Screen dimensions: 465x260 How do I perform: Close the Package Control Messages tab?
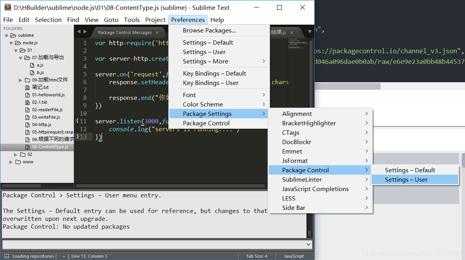click(157, 32)
